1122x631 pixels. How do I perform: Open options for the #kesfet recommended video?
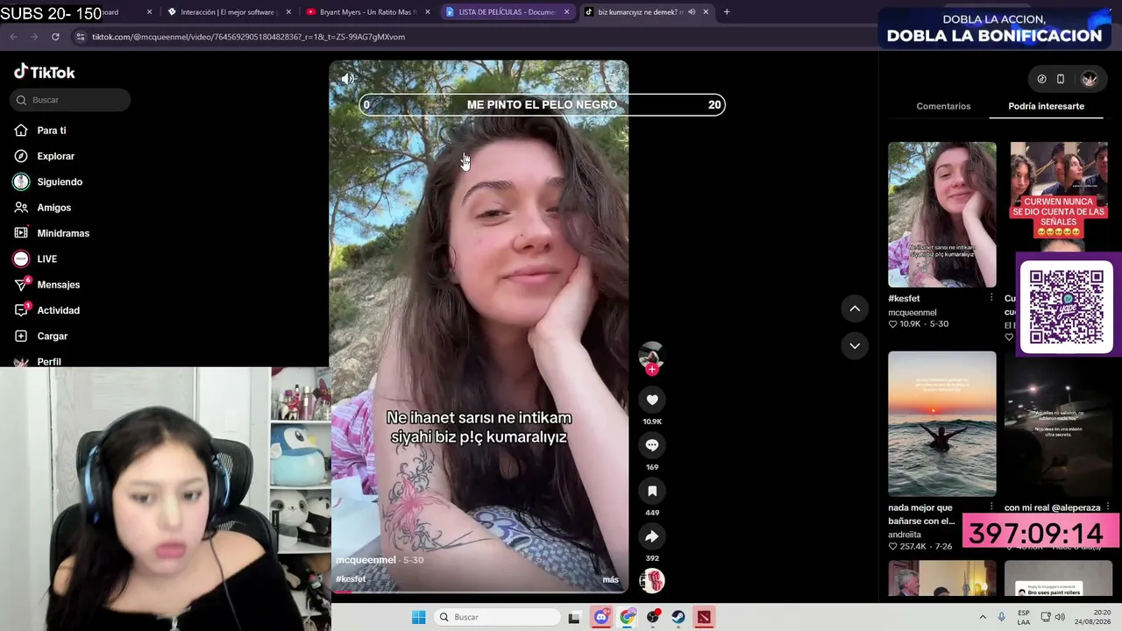click(991, 298)
